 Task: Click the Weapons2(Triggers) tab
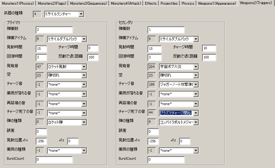click(x=256, y=3)
